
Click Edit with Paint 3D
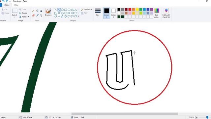pyautogui.click(x=166, y=13)
